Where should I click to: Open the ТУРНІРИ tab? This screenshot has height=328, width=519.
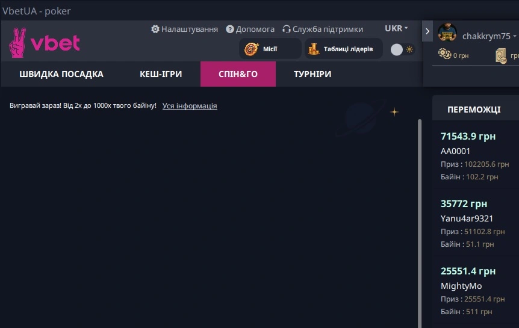[312, 74]
